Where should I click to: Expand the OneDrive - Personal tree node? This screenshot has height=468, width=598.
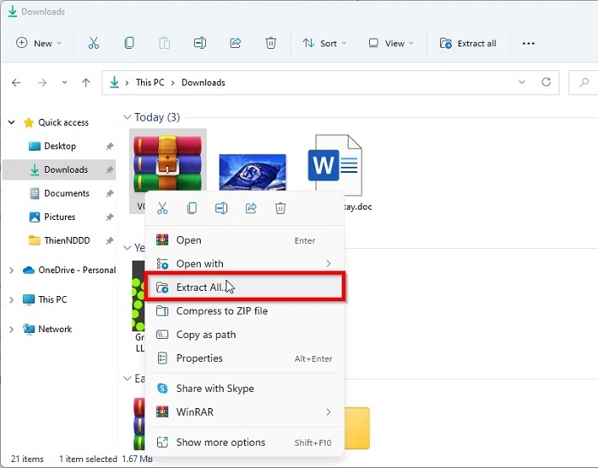(x=11, y=270)
